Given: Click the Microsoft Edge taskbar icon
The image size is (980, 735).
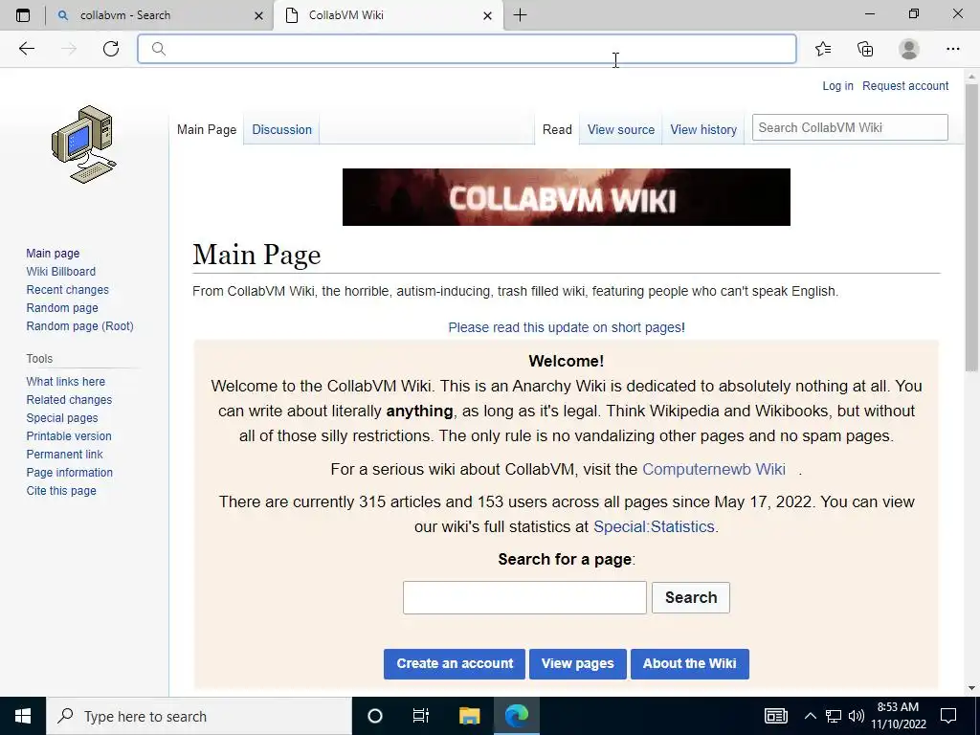Looking at the screenshot, I should (517, 716).
